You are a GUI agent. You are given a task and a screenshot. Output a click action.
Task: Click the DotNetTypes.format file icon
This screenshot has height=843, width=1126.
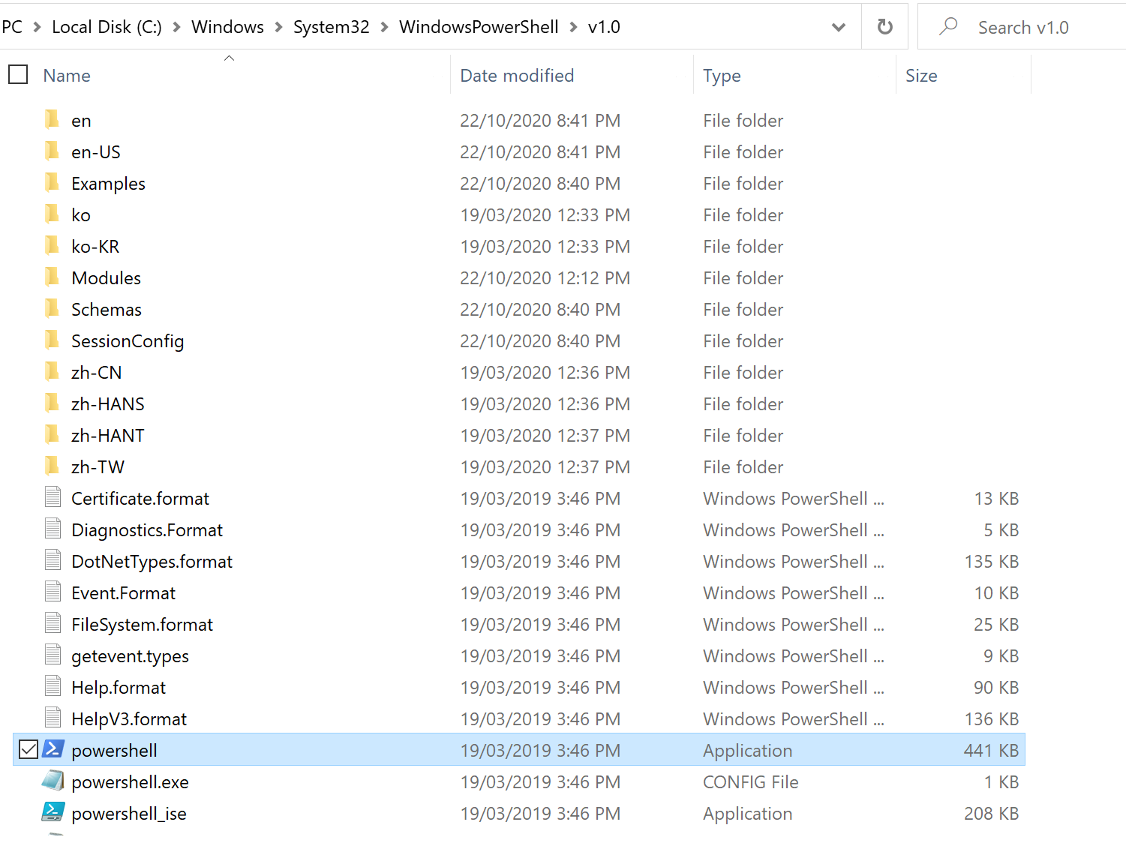(53, 560)
